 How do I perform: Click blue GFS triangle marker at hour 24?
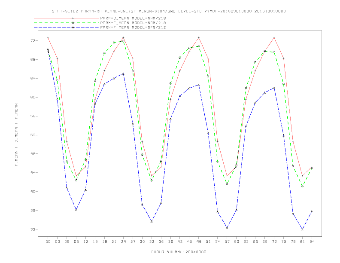(x=123, y=74)
